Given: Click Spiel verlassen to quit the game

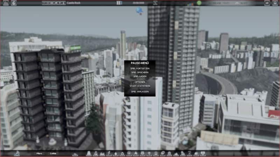Looking at the screenshot, I should (x=139, y=91).
